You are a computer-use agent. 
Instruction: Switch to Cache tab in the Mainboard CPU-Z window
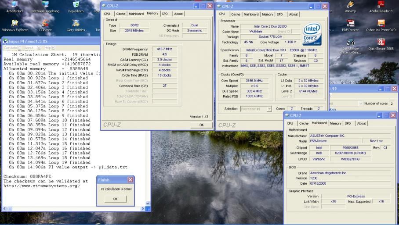[x=304, y=123]
